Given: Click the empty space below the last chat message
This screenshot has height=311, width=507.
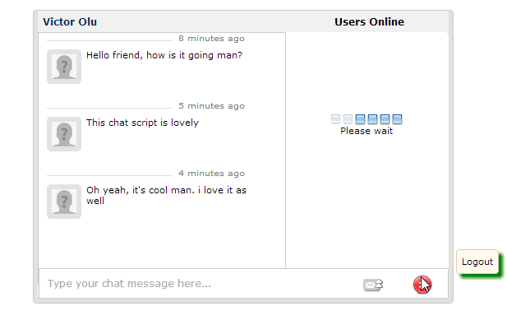Looking at the screenshot, I should point(162,243).
